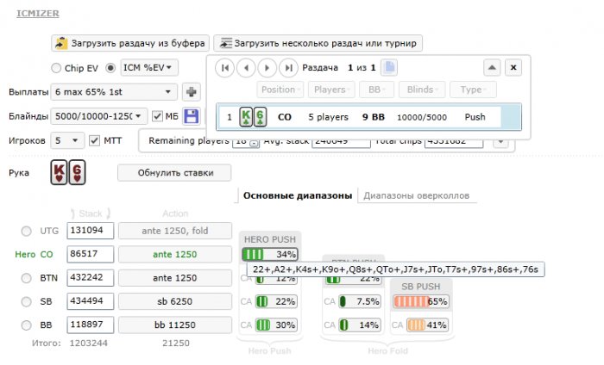Click UTG action ante 1250, fold

(x=175, y=231)
